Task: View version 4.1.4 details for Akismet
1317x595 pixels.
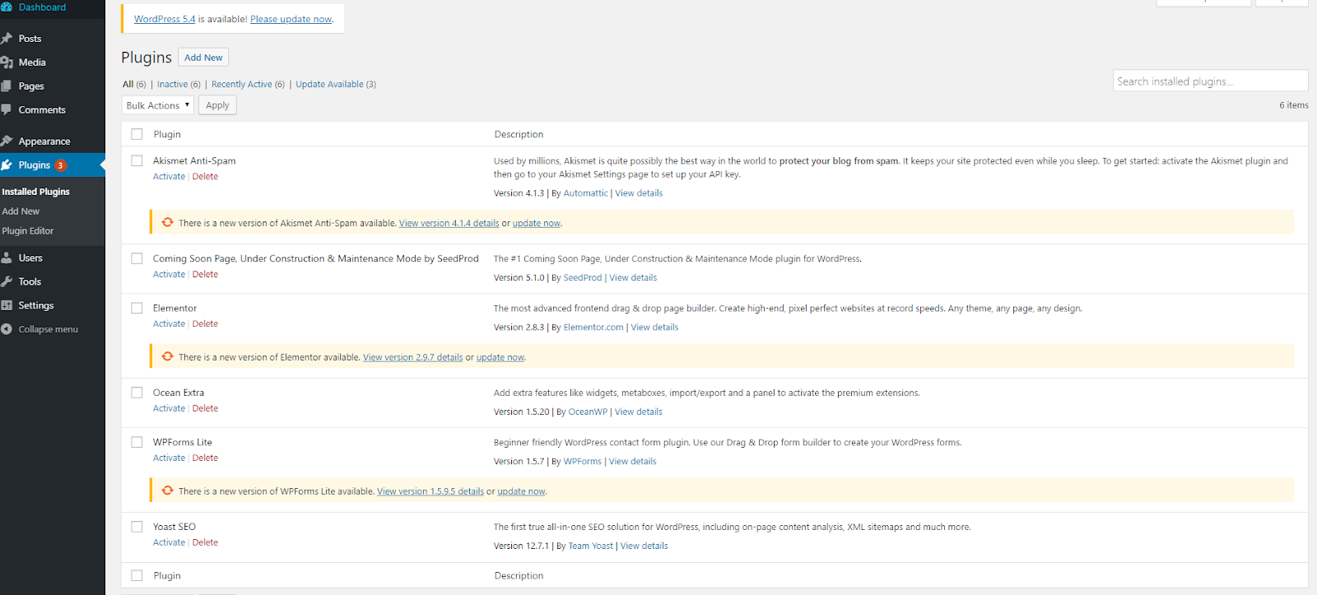Action: click(449, 223)
